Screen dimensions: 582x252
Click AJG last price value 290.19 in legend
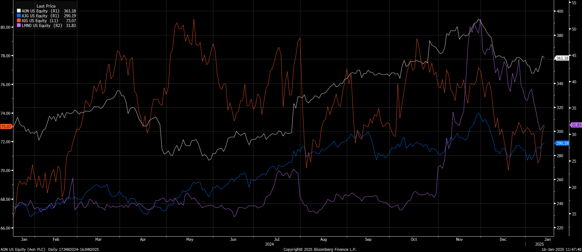point(70,16)
